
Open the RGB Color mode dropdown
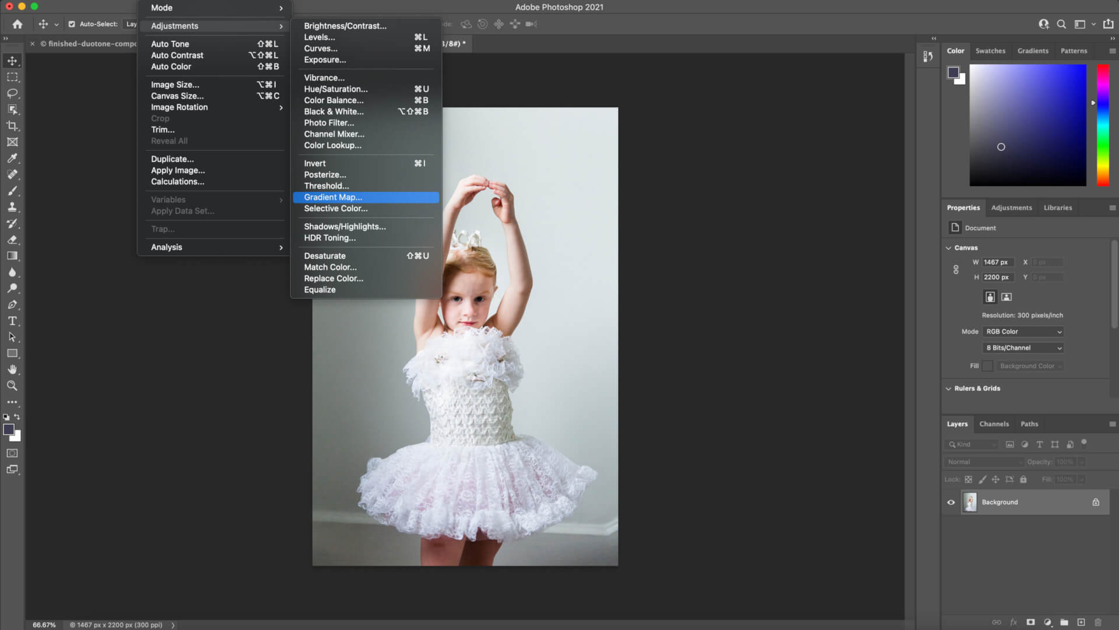coord(1023,331)
